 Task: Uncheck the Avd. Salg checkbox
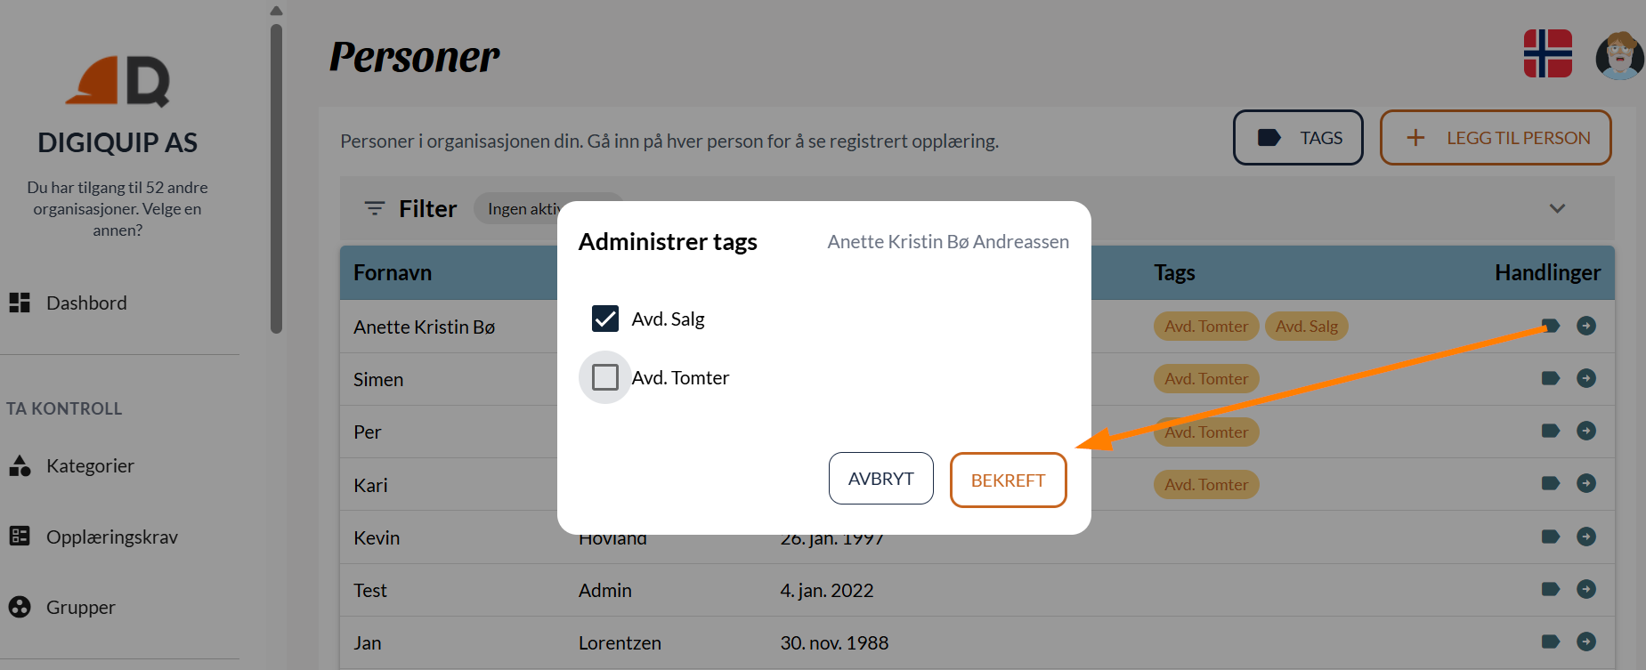[604, 318]
